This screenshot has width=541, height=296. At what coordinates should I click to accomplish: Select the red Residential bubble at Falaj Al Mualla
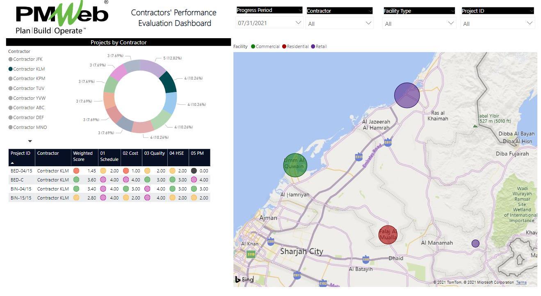388,235
